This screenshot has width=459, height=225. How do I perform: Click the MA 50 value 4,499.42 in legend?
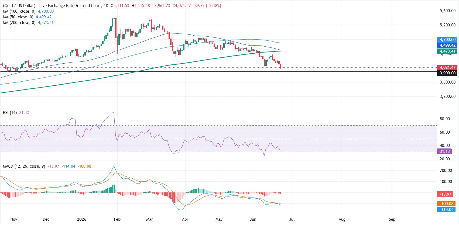tap(44, 17)
